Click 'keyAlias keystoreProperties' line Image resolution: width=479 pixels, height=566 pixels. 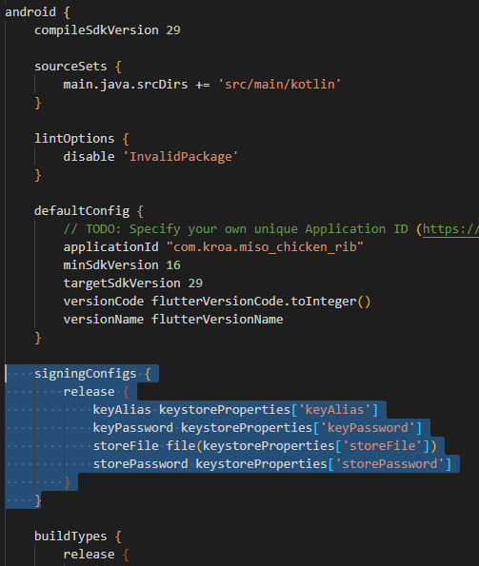[x=235, y=410]
